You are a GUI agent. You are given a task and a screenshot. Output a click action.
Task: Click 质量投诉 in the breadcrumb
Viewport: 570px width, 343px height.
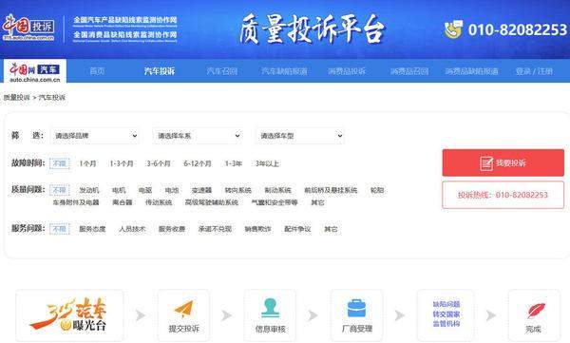pos(17,98)
